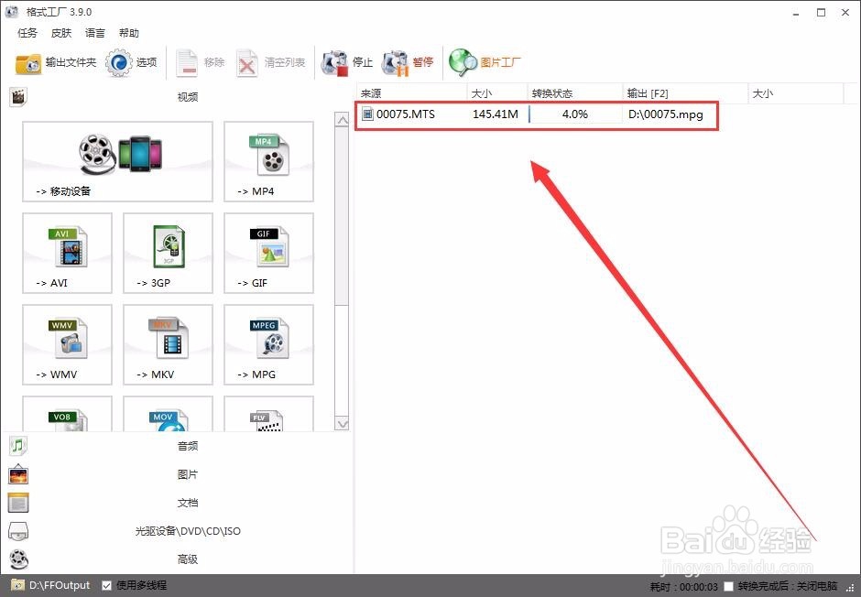The image size is (861, 597).
Task: Select the VOB output format tile
Action: pyautogui.click(x=67, y=414)
